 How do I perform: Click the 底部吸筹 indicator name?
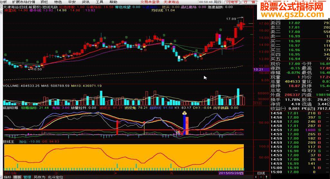(11, 108)
